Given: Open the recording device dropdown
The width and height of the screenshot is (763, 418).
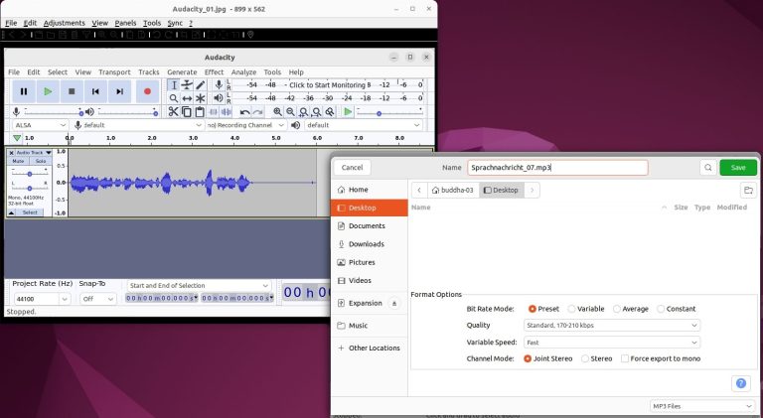Looking at the screenshot, I should pos(143,125).
